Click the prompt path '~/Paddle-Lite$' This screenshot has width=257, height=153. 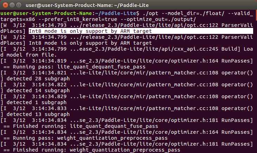(117, 13)
